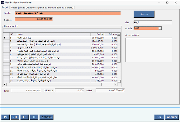Click the Reste field showing 8 600 000,000
Image resolution: width=180 pixels, height=122 pixels.
[110, 91]
